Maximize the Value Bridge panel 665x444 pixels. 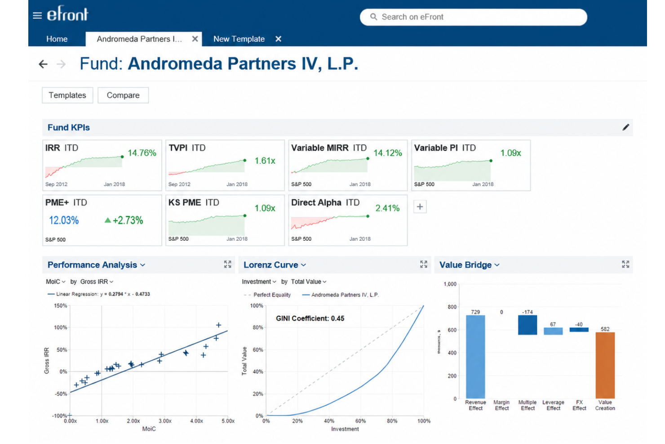pyautogui.click(x=625, y=265)
